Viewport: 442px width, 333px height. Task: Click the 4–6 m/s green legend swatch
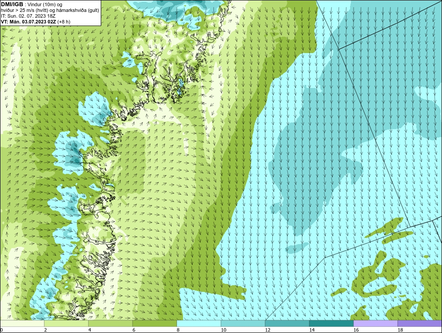(110, 323)
